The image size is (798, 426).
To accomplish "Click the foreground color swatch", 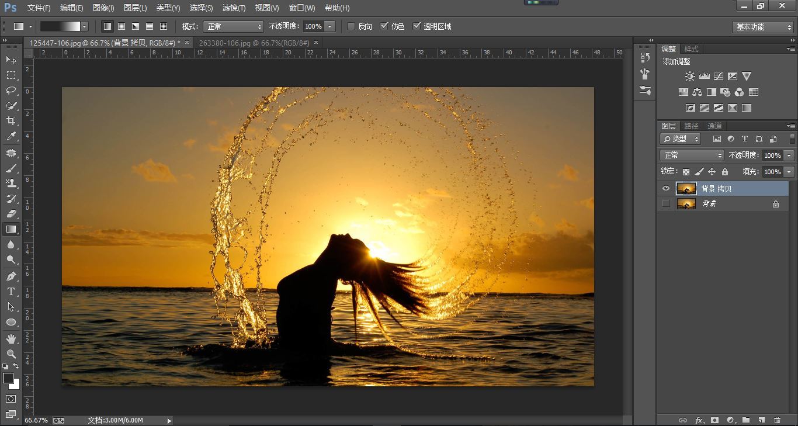I will [8, 378].
